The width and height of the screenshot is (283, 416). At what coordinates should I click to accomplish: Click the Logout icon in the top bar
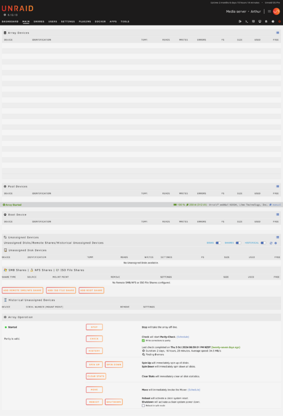[240, 22]
